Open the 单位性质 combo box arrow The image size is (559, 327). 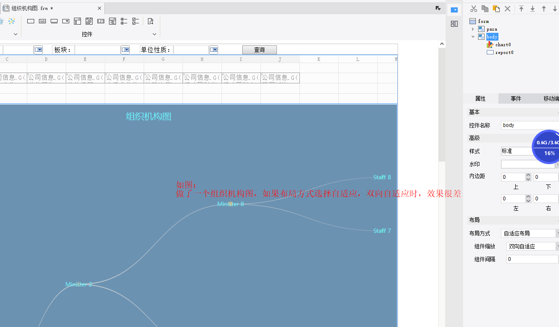[x=214, y=50]
